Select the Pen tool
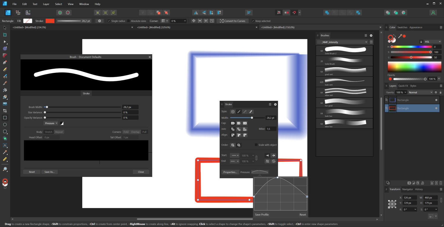The width and height of the screenshot is (444, 227). click(x=5, y=62)
